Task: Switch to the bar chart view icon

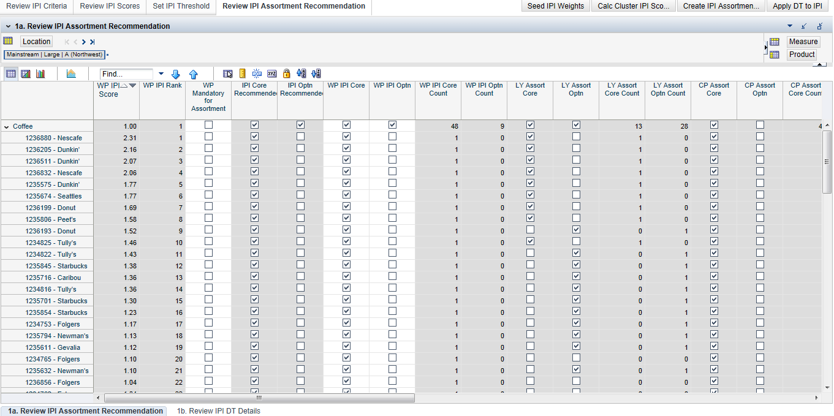Action: (x=41, y=74)
